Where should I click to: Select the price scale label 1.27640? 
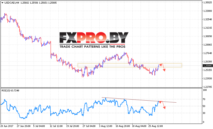208,53
